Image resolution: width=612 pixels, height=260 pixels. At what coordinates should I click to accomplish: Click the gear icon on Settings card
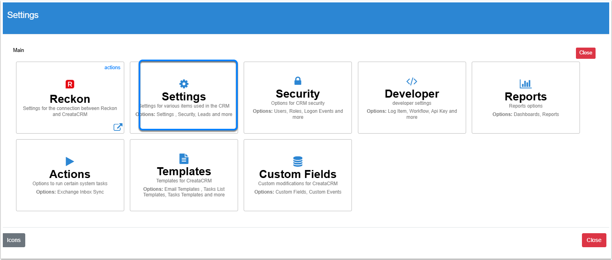(184, 84)
